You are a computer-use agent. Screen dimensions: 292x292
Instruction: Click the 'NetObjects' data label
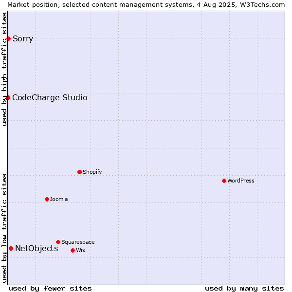click(x=36, y=248)
